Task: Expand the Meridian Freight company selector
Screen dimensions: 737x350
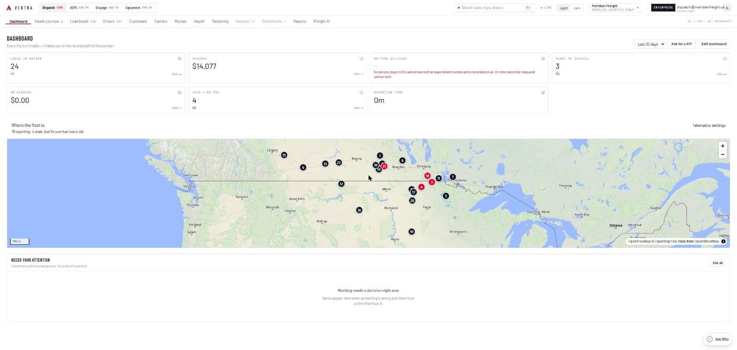Action: point(615,8)
